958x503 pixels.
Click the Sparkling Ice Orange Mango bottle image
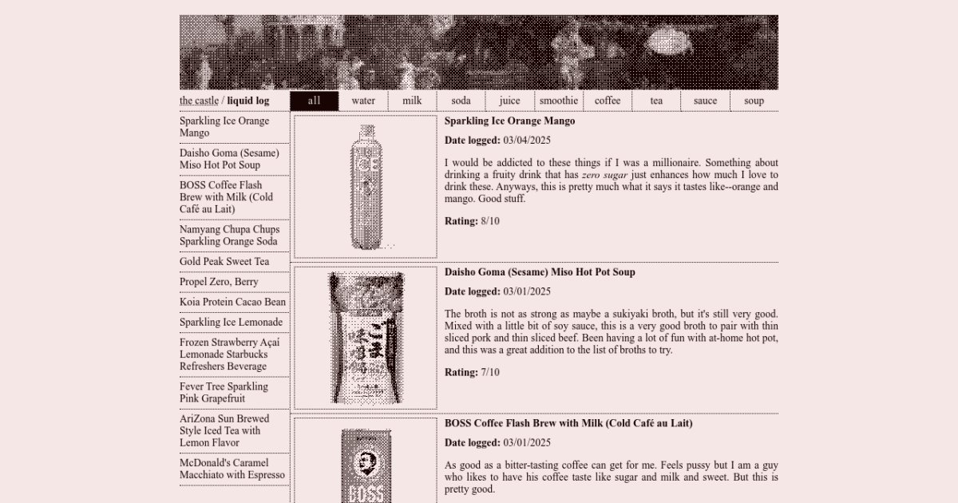[366, 187]
